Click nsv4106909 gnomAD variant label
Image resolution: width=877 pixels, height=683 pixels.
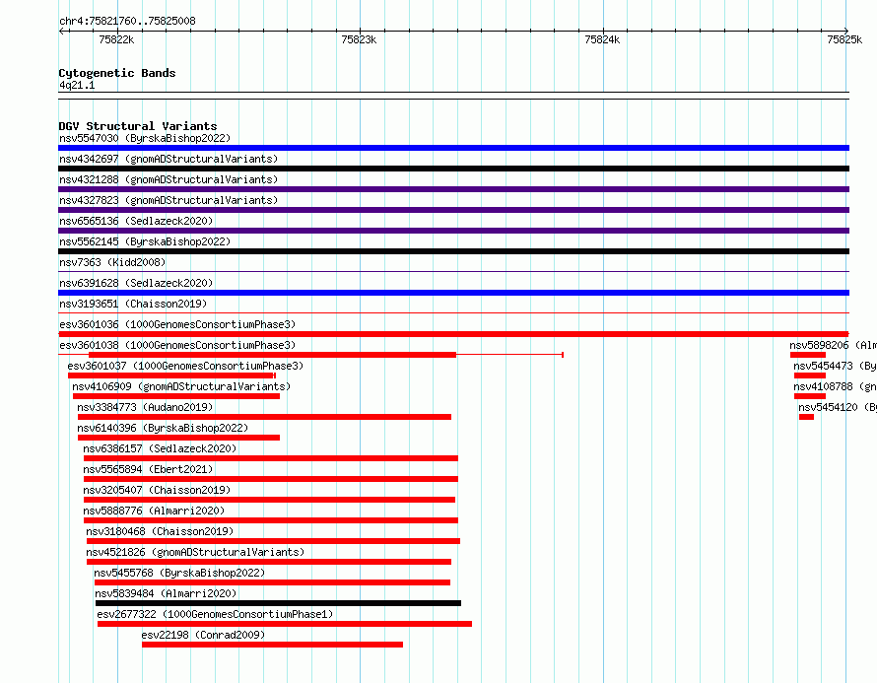181,386
